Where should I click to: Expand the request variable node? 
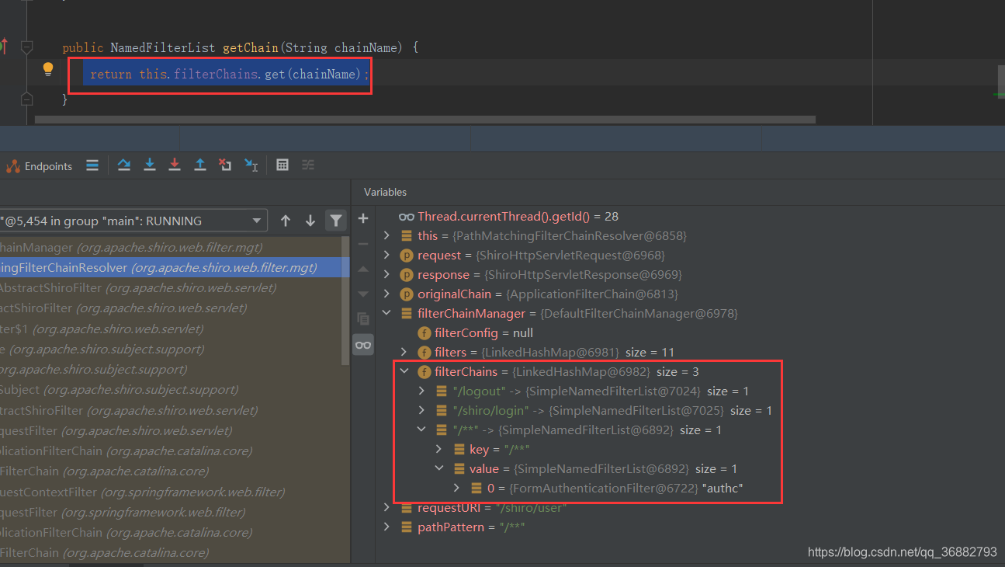(387, 255)
